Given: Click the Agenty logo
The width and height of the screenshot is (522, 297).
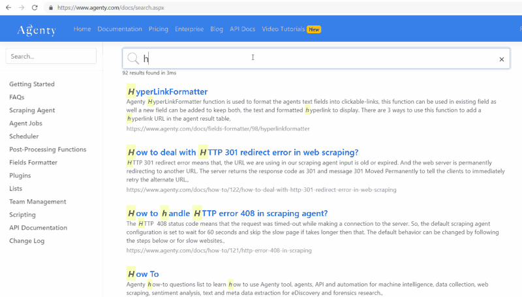Looking at the screenshot, I should pyautogui.click(x=37, y=29).
